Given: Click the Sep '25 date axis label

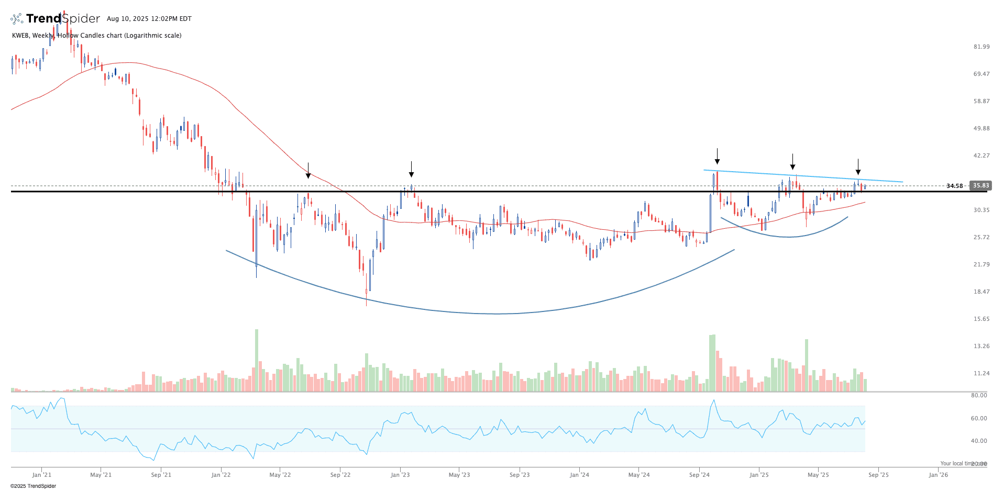Looking at the screenshot, I should point(878,475).
